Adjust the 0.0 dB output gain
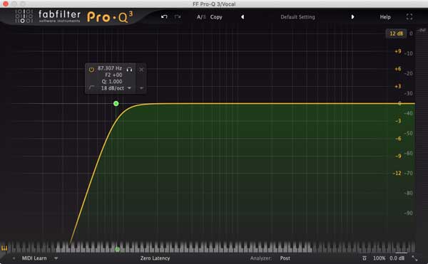Viewport: 428px width, 264px height. click(x=397, y=258)
